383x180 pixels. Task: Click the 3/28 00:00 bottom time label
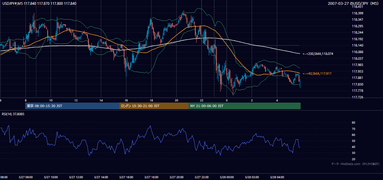point(227,177)
